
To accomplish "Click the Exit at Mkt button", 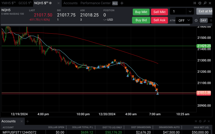I will pyautogui.click(x=205, y=11).
